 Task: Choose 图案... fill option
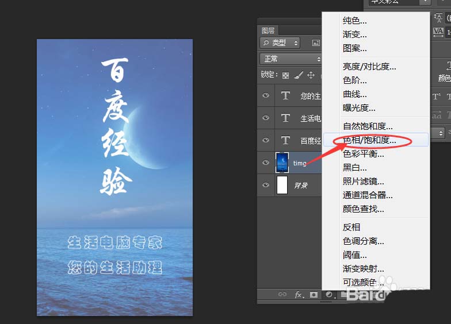click(354, 48)
